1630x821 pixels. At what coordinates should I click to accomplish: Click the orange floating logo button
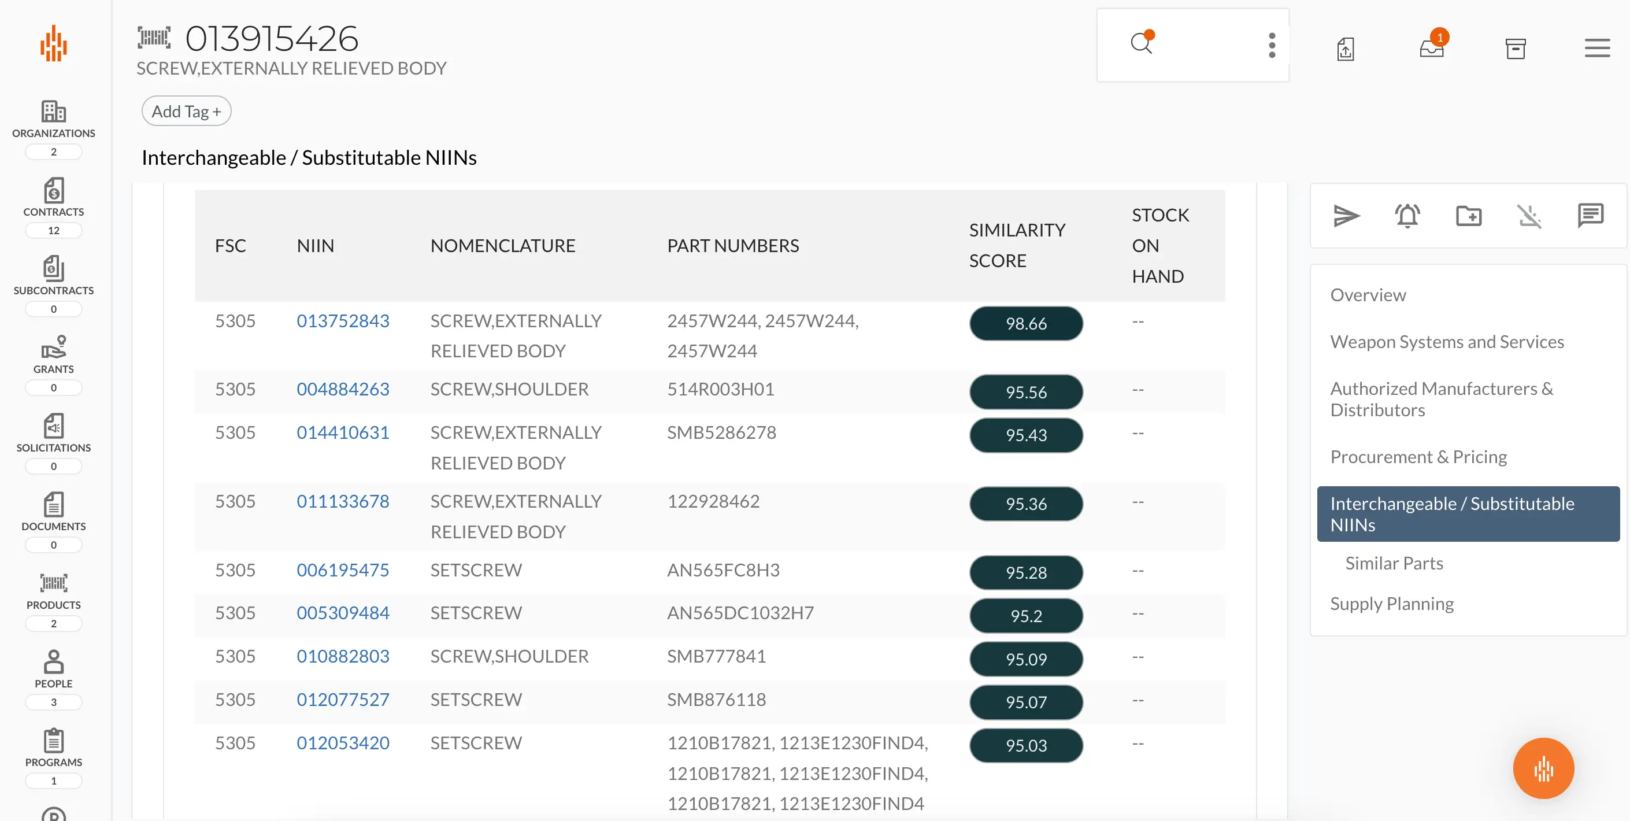point(1543,768)
